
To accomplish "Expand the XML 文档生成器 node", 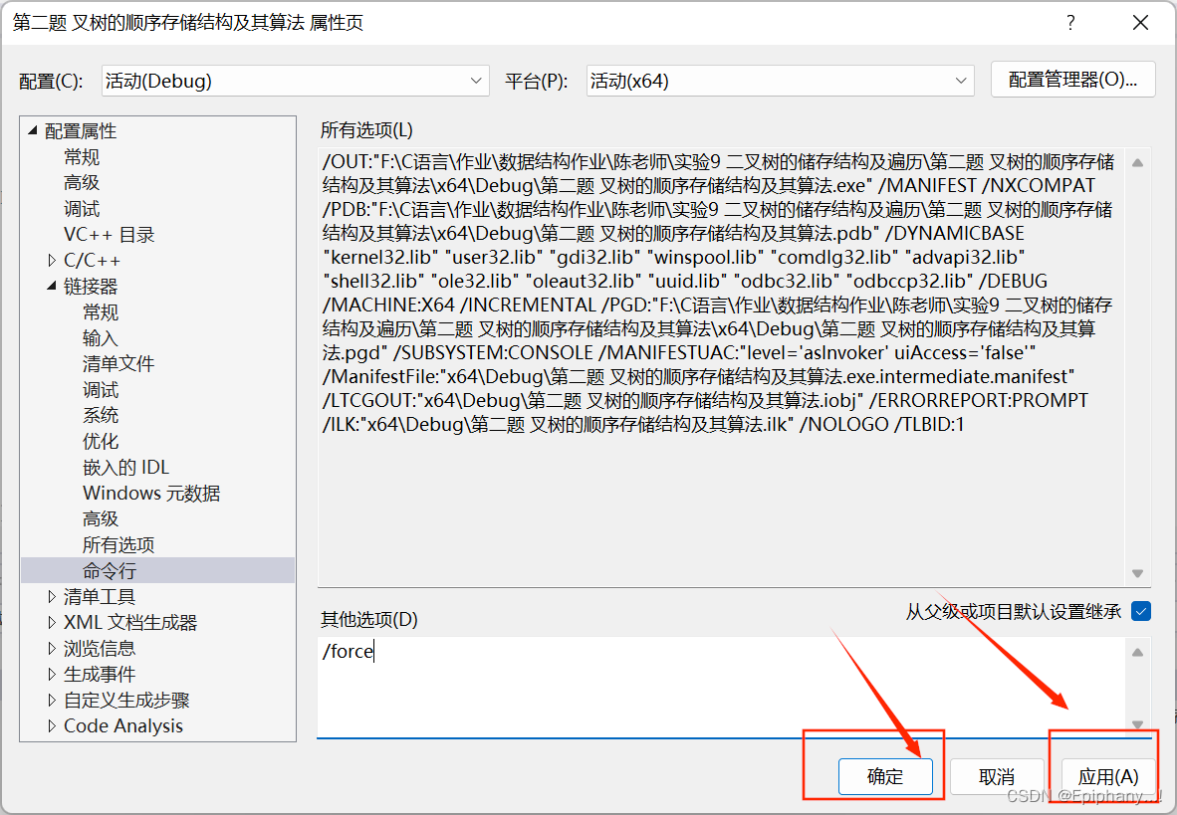I will [51, 622].
